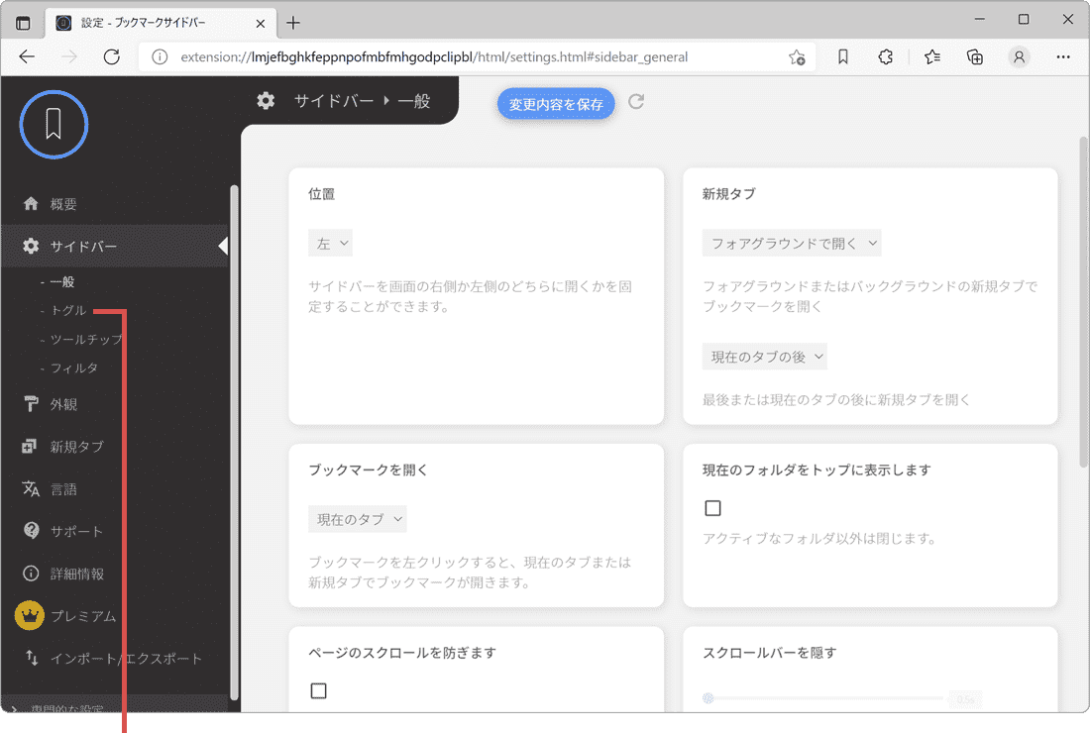Open the Extensions puzzle icon
Screen dimensions: 1090x733
[886, 57]
